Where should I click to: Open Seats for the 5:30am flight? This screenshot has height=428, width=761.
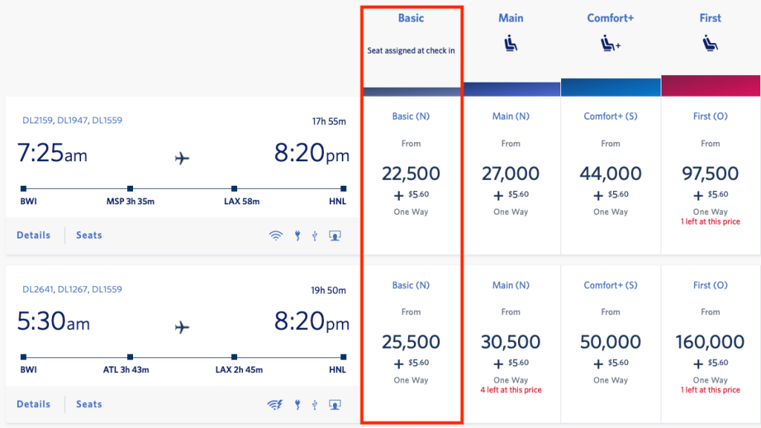(x=89, y=404)
